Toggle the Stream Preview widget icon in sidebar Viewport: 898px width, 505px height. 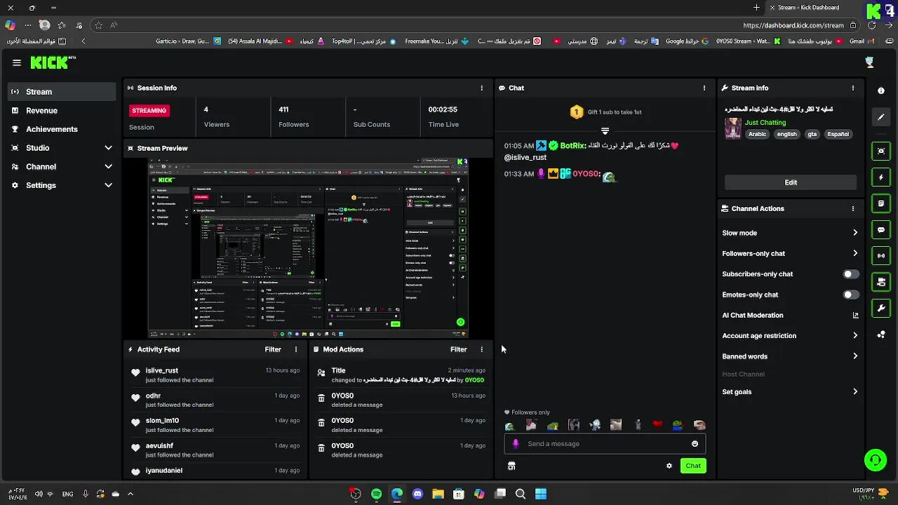(881, 151)
